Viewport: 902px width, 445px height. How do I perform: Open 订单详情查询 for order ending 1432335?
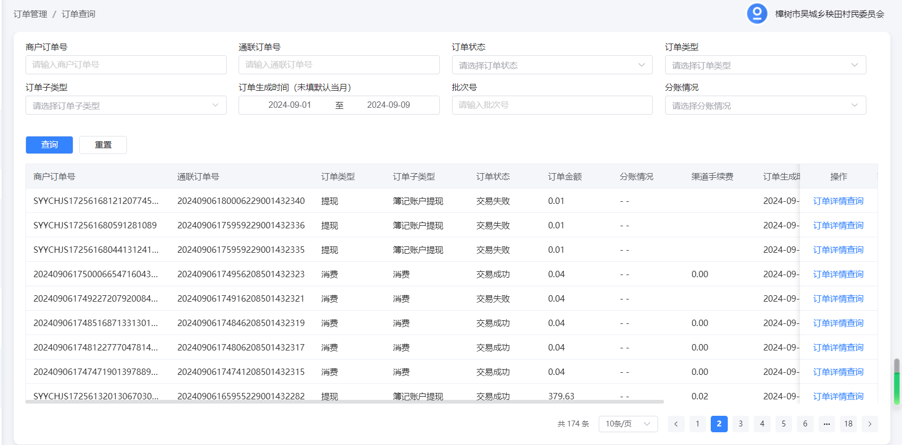click(838, 250)
